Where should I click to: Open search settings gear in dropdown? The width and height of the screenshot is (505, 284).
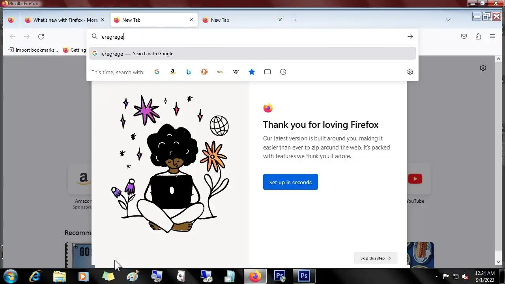(410, 72)
